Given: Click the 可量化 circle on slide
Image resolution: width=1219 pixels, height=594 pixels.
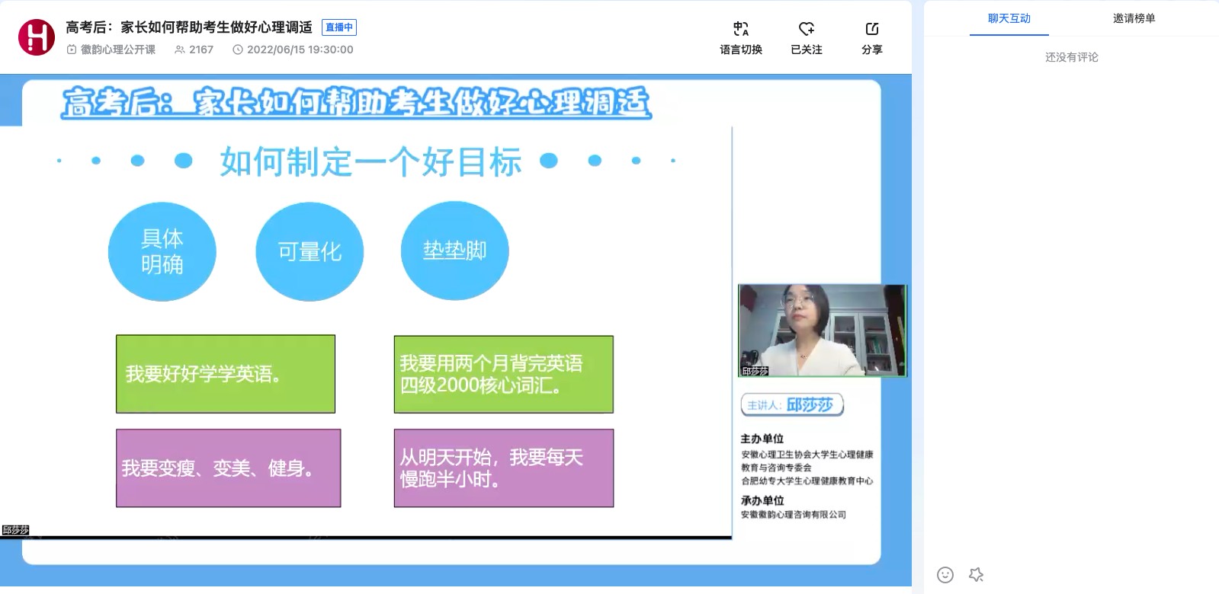Looking at the screenshot, I should [310, 251].
